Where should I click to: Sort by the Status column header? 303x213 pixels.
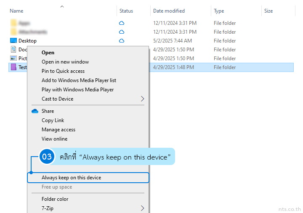(x=126, y=11)
